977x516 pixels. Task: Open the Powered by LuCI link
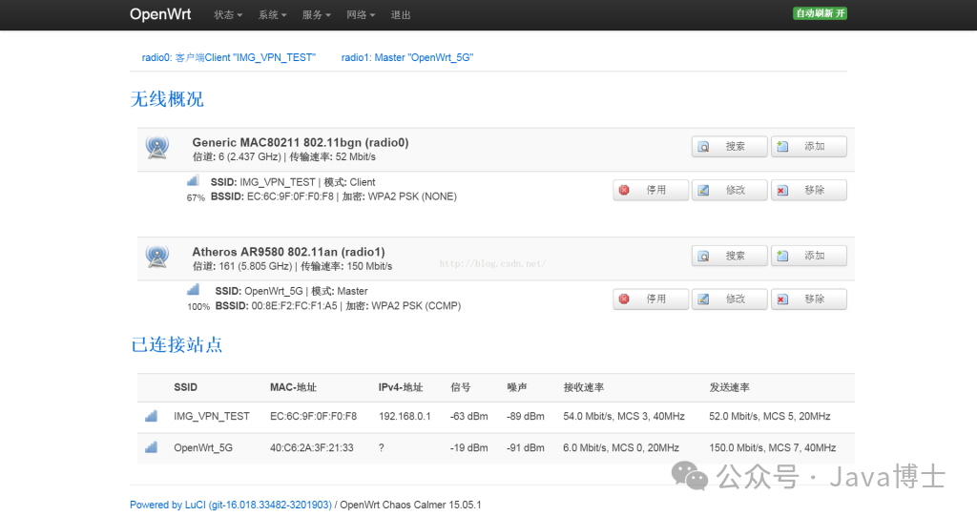(x=230, y=505)
